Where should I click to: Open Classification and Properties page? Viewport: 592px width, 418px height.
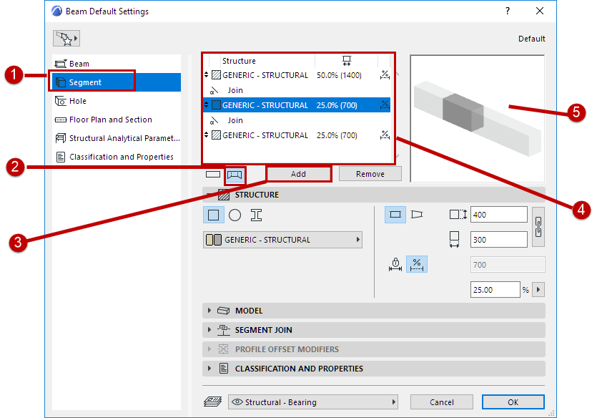tap(117, 157)
